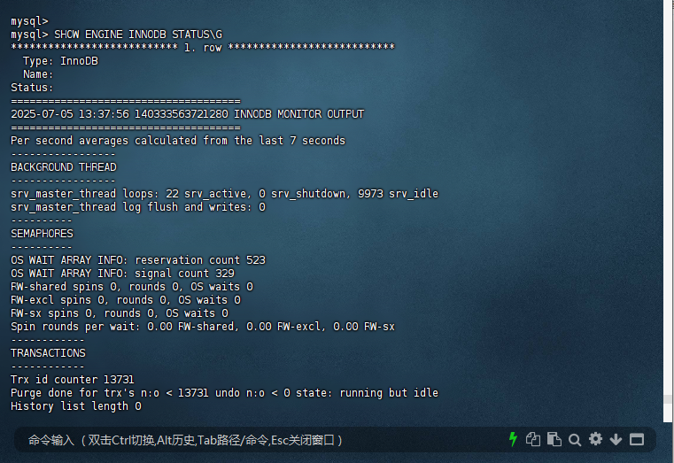Click the 'RW-excl spins 0' line

[x=126, y=300]
